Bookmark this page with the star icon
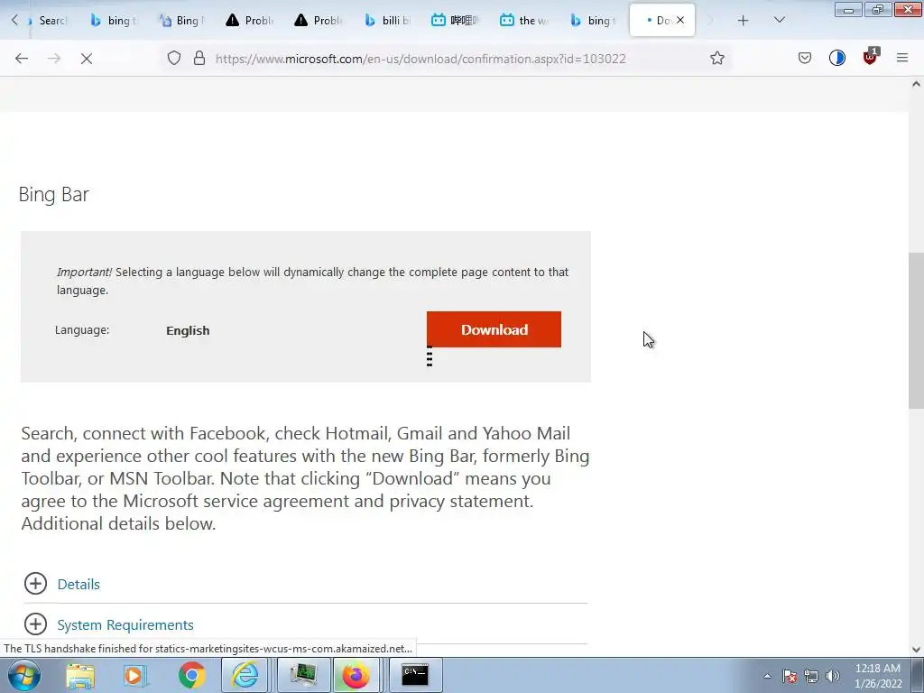924x693 pixels. click(x=717, y=58)
